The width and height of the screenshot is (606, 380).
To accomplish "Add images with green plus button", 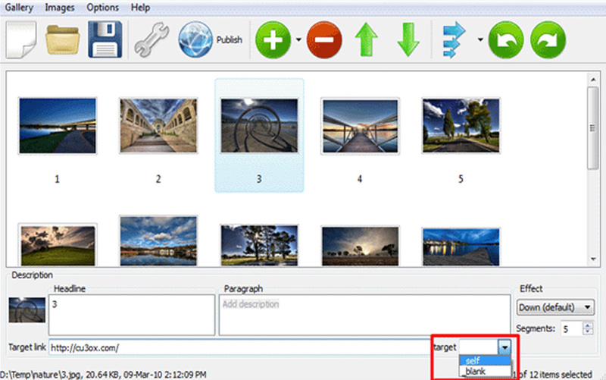I will pos(273,40).
